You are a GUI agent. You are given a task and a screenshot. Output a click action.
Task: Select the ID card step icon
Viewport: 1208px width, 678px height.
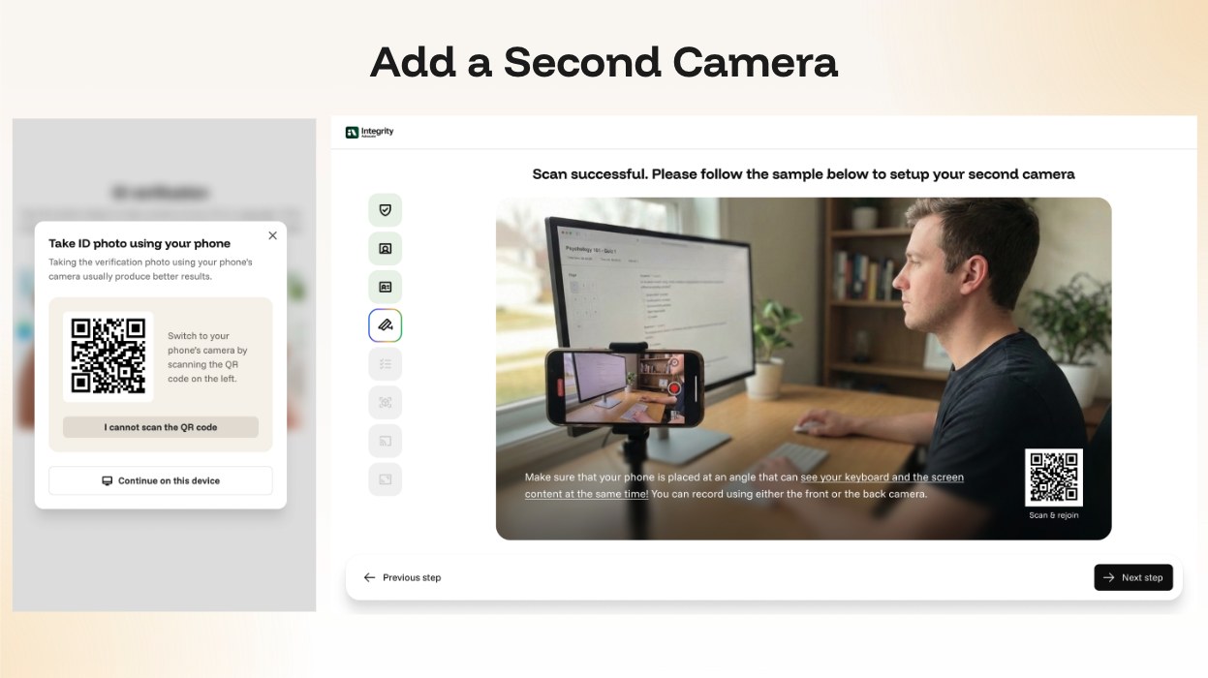click(385, 287)
